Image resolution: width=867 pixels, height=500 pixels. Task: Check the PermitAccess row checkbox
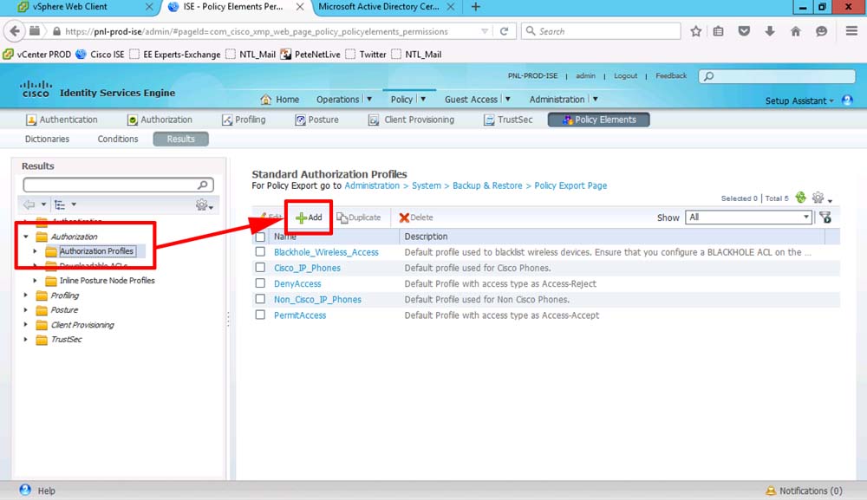[x=260, y=315]
